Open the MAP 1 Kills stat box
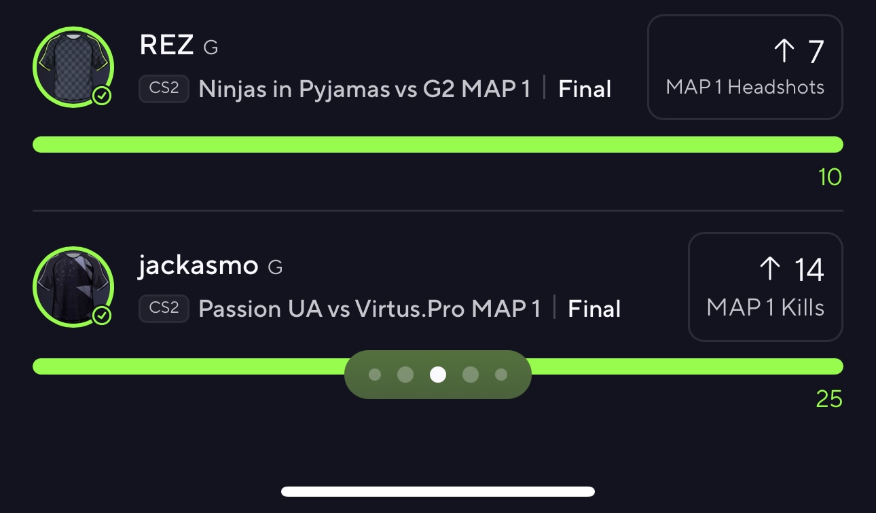The height and width of the screenshot is (513, 876). click(x=765, y=287)
